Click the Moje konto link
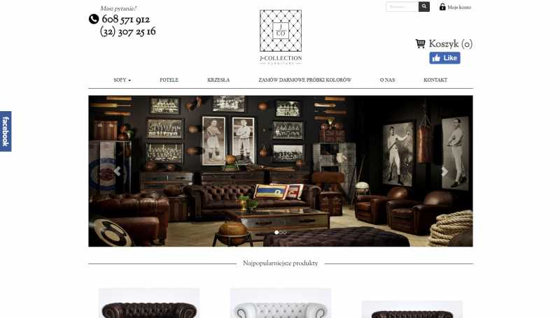560x318 pixels. tap(459, 7)
